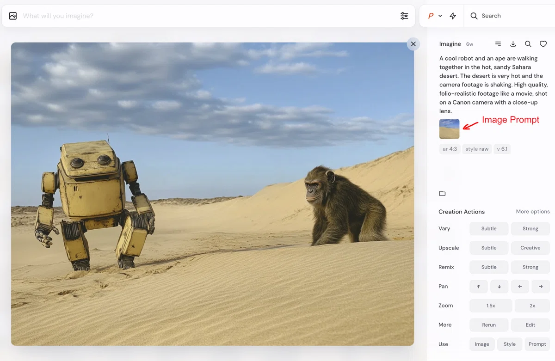This screenshot has width=555, height=361.
Task: Zoom out 1.5x button
Action: pyautogui.click(x=491, y=306)
